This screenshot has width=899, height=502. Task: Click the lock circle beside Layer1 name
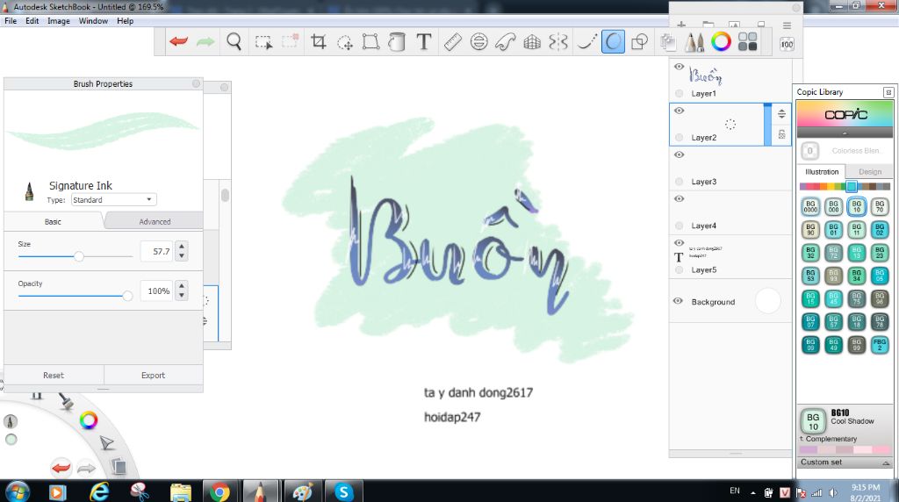679,93
